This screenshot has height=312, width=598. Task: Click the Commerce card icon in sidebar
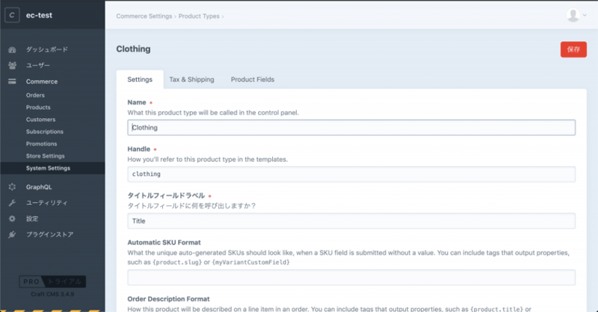[x=12, y=82]
